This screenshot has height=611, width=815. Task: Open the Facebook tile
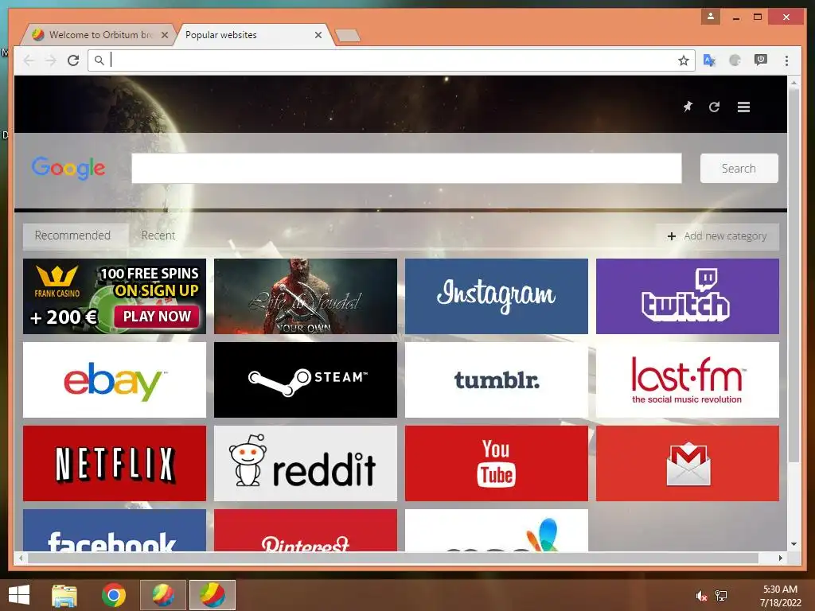[115, 530]
